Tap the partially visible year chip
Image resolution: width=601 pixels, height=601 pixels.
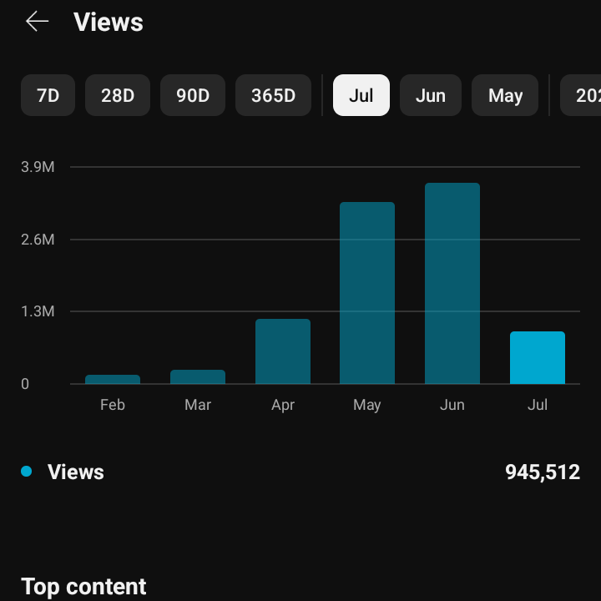[583, 95]
